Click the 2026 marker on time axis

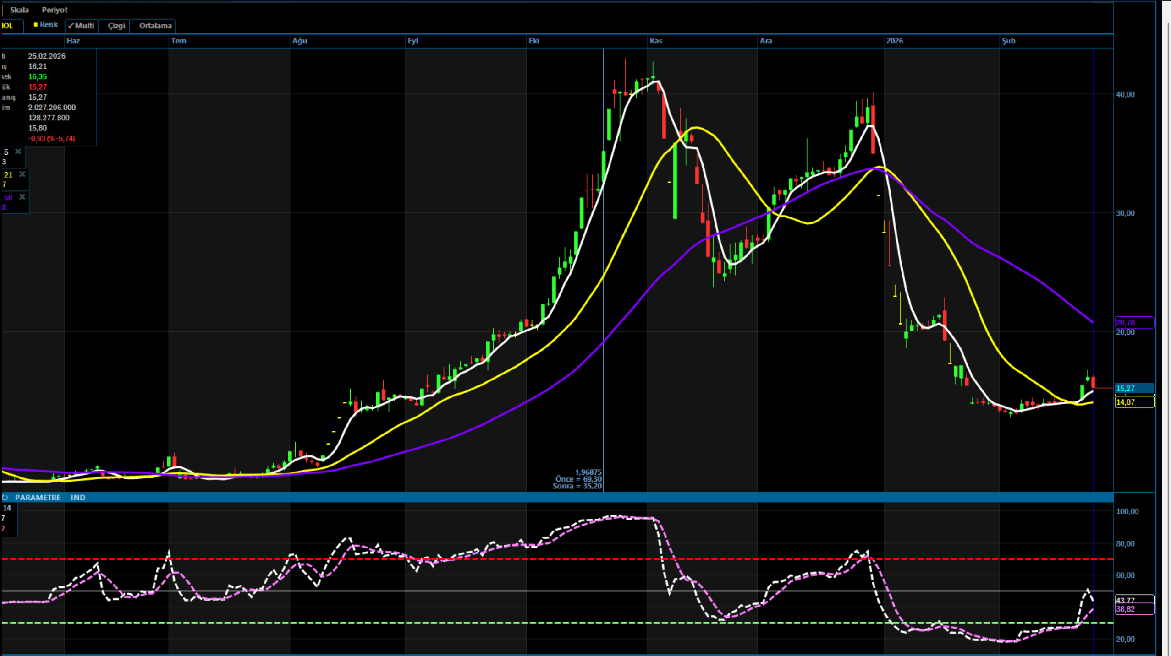pyautogui.click(x=894, y=41)
